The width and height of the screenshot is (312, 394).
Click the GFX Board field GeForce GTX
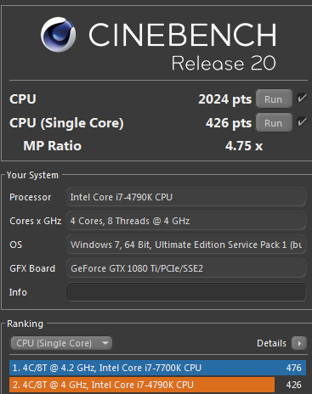click(186, 268)
